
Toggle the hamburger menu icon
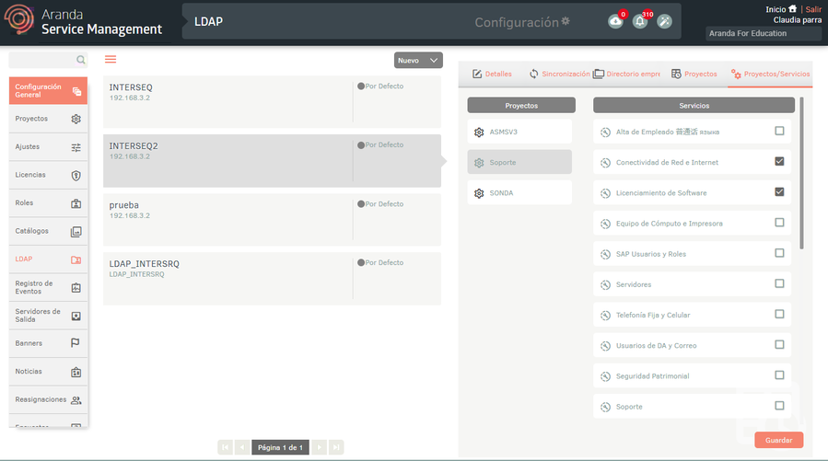pyautogui.click(x=111, y=59)
